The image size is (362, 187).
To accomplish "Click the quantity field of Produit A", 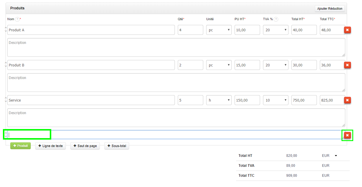I will (190, 30).
